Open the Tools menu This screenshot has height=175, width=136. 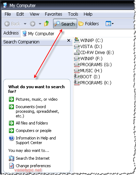(73, 14)
